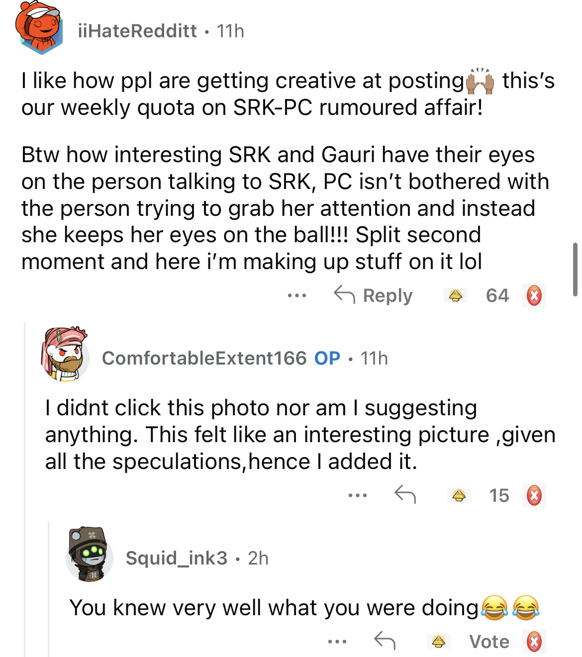Screen dimensions: 582x657
Task: Upvote Squid_ink3's comment
Action: pos(438,642)
